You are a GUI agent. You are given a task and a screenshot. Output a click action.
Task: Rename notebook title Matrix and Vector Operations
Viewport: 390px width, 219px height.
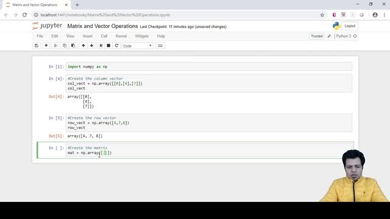(102, 26)
